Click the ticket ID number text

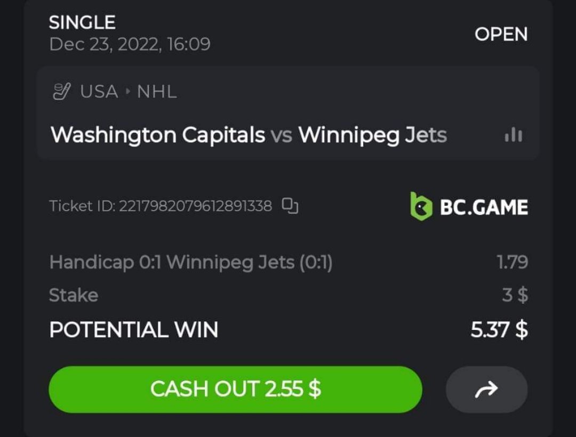pos(195,206)
